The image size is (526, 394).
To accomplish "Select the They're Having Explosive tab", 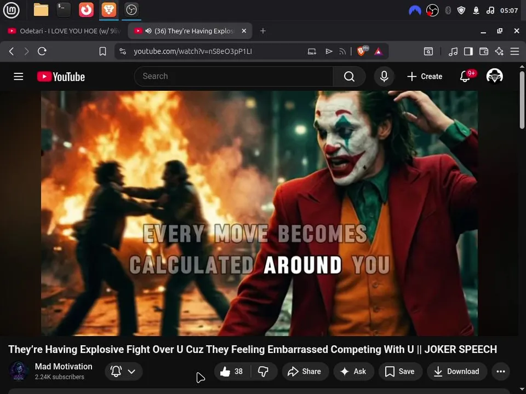I will [190, 31].
